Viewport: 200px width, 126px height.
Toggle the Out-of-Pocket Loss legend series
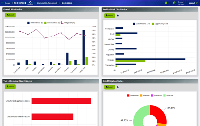[141, 24]
